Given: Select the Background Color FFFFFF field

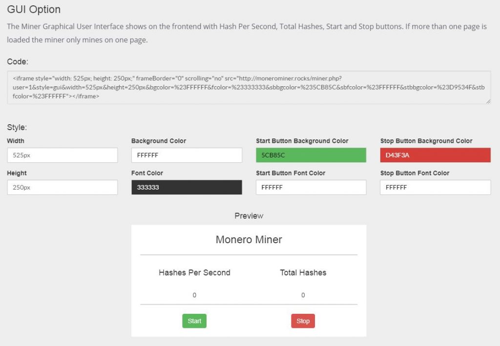Looking at the screenshot, I should pyautogui.click(x=187, y=155).
